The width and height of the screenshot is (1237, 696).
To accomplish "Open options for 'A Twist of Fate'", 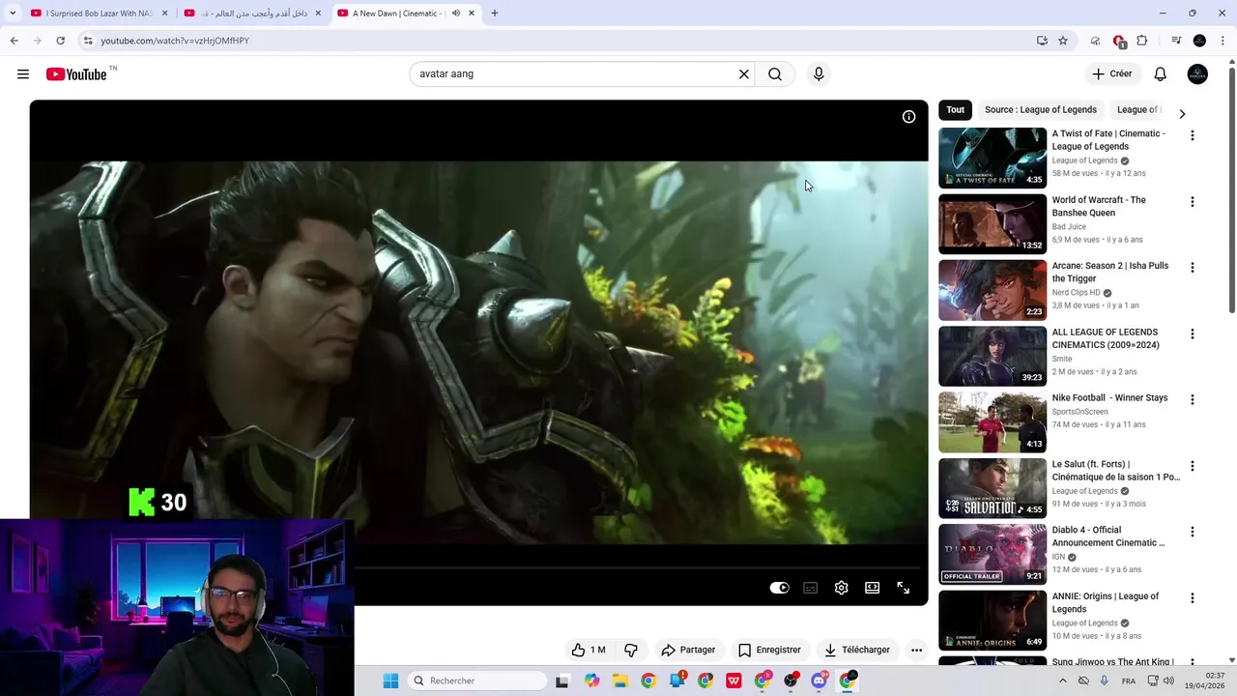I will (x=1193, y=136).
